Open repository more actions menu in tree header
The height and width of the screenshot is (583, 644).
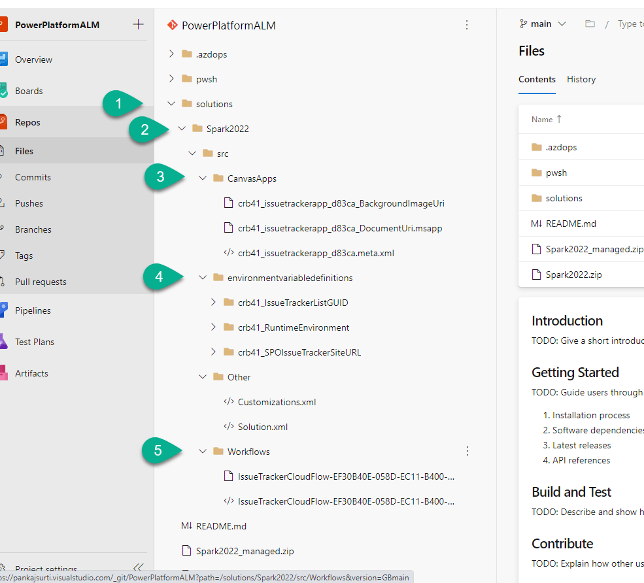tap(467, 25)
